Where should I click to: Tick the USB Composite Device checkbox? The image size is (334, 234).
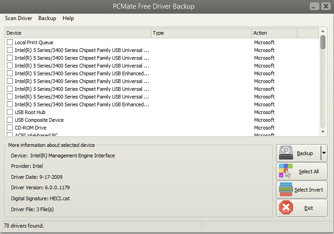coord(10,120)
